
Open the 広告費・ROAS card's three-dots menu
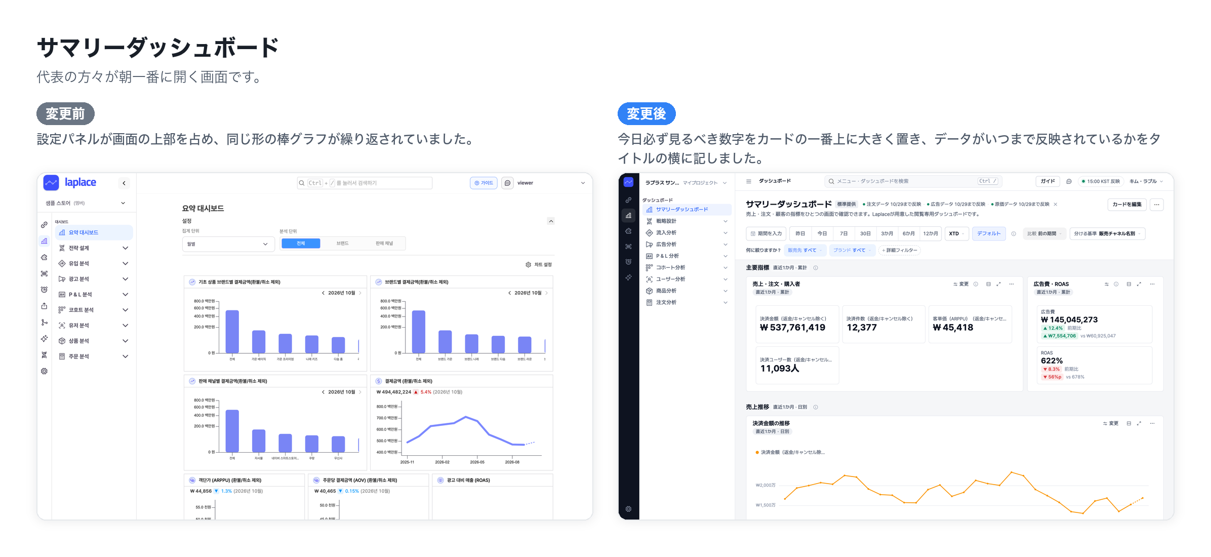1152,284
